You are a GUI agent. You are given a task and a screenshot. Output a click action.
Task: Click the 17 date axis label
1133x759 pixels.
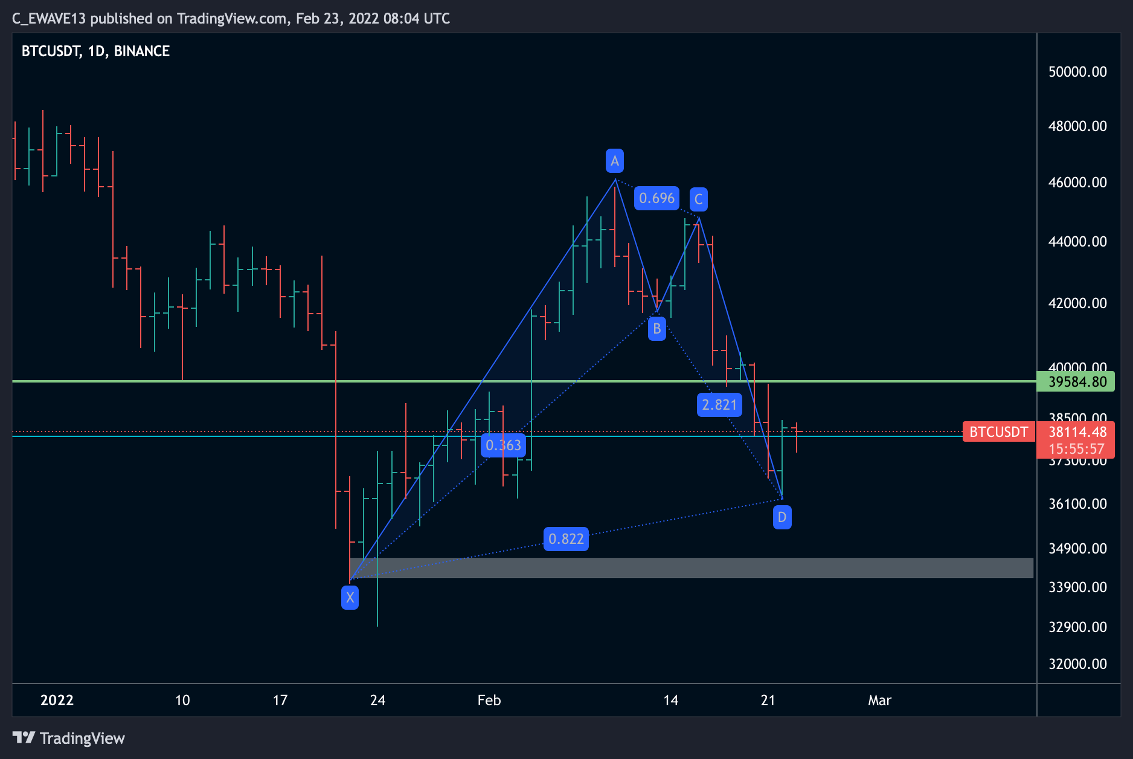tap(280, 700)
